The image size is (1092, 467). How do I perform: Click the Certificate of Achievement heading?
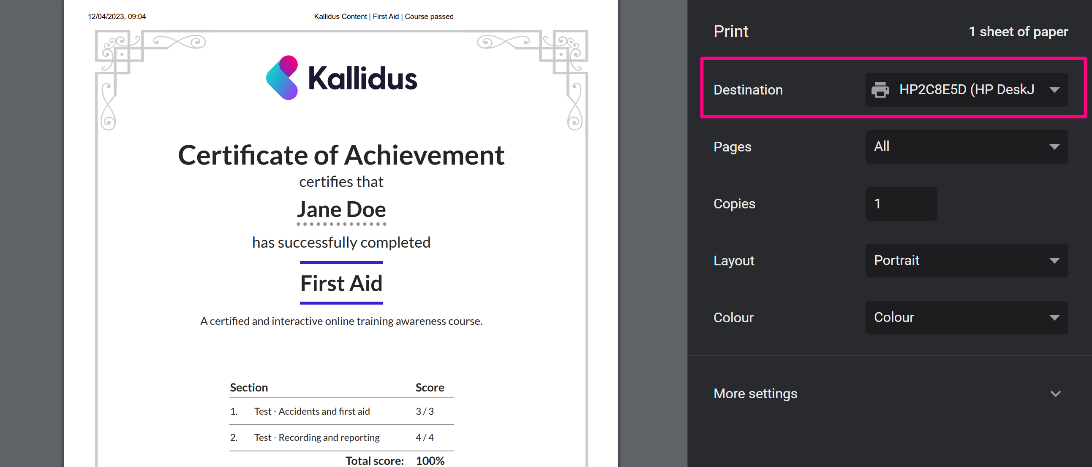coord(341,155)
